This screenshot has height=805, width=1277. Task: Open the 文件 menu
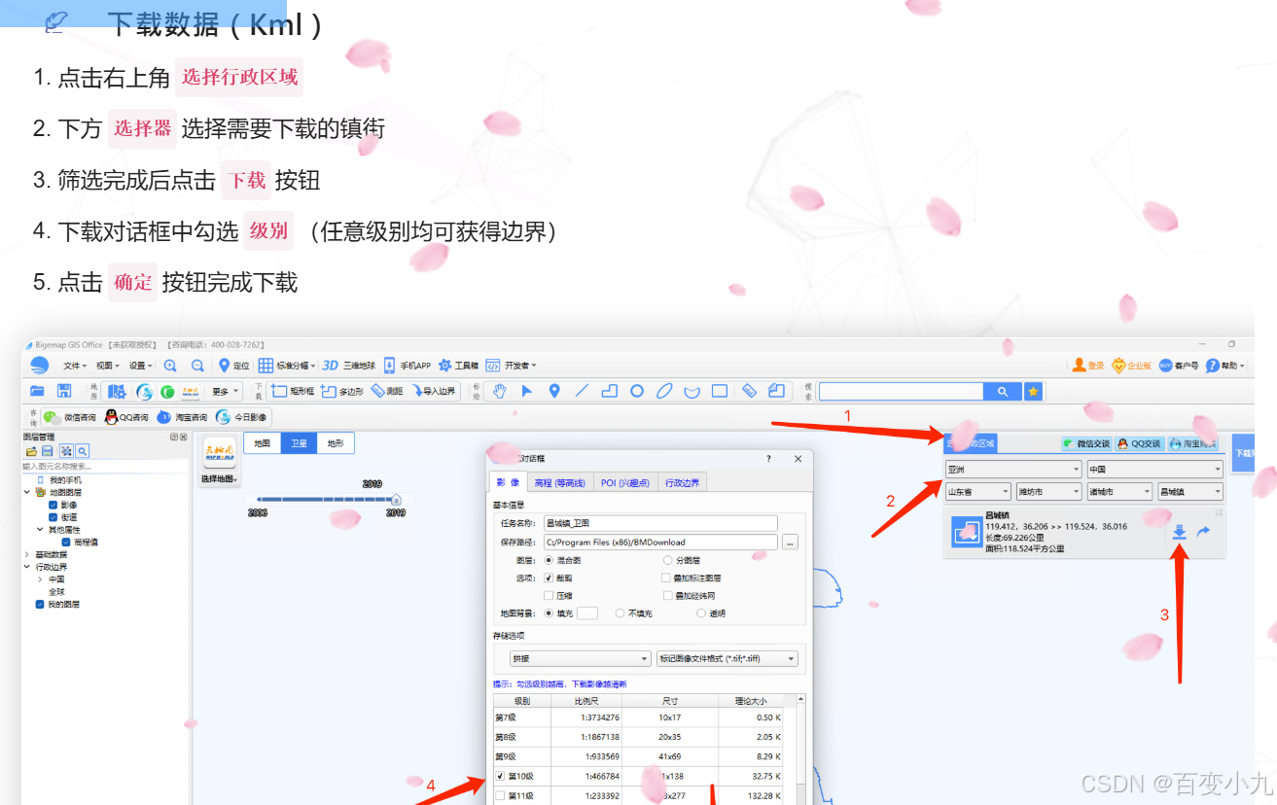[74, 366]
